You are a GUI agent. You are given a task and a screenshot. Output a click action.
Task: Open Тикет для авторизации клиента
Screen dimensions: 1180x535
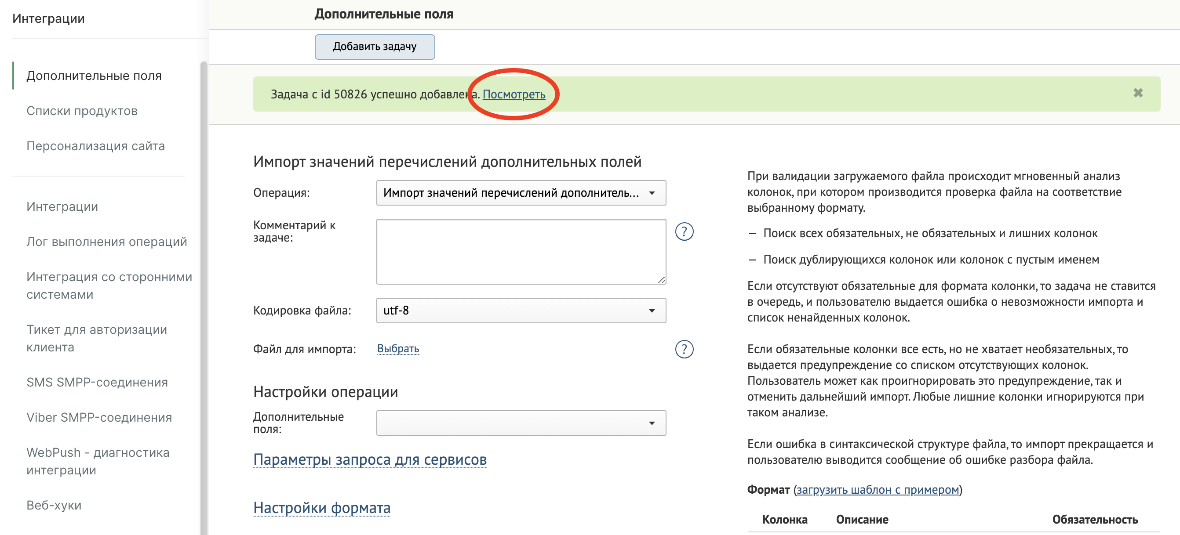(97, 338)
